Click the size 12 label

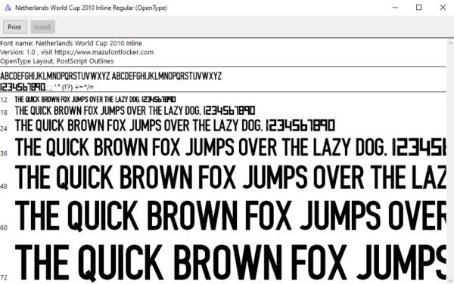click(x=4, y=100)
